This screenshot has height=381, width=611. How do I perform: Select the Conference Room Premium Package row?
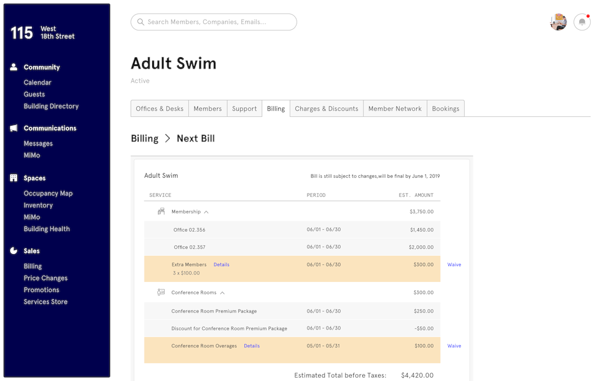(292, 311)
